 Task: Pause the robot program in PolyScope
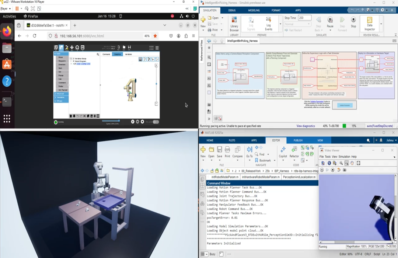[133, 122]
